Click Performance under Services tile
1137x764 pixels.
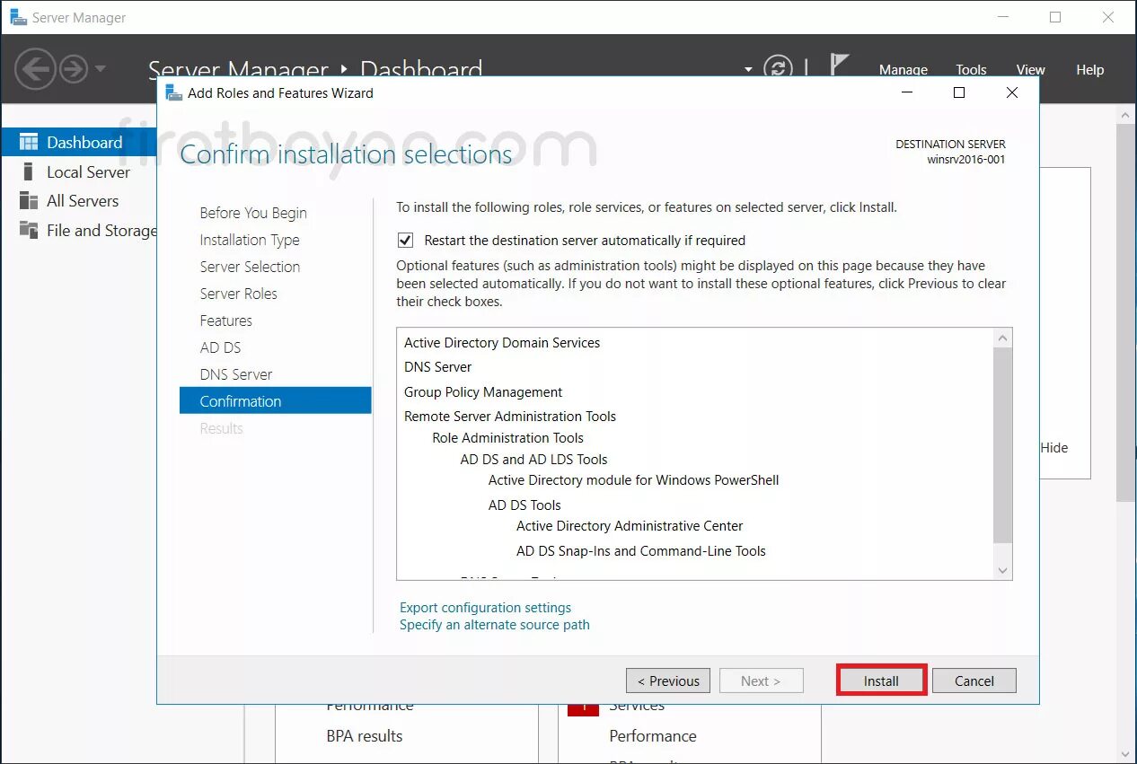tap(653, 736)
